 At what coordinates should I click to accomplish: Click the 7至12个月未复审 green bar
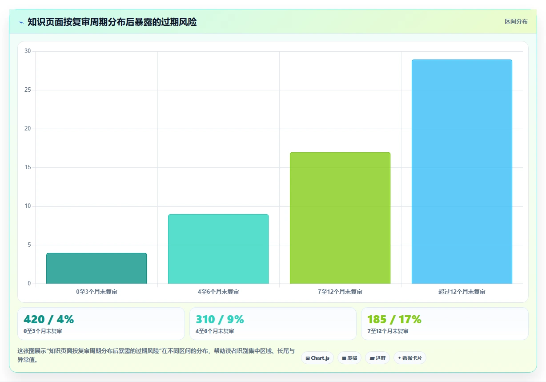coord(340,218)
